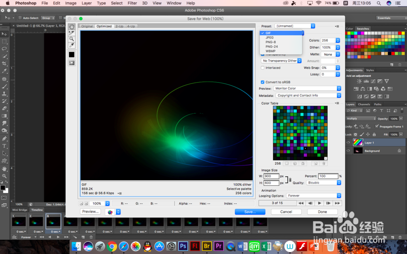Switch to the 4-Up tab
Image resolution: width=407 pixels, height=254 pixels.
tap(131, 26)
